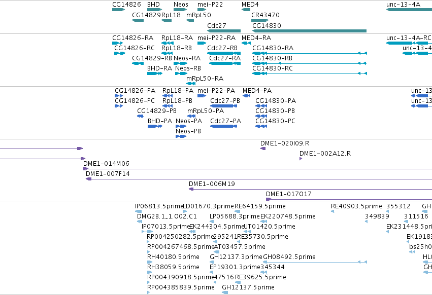This screenshot has height=295, width=432.
Task: Click the RpL18 gene label
Action: click(171, 15)
